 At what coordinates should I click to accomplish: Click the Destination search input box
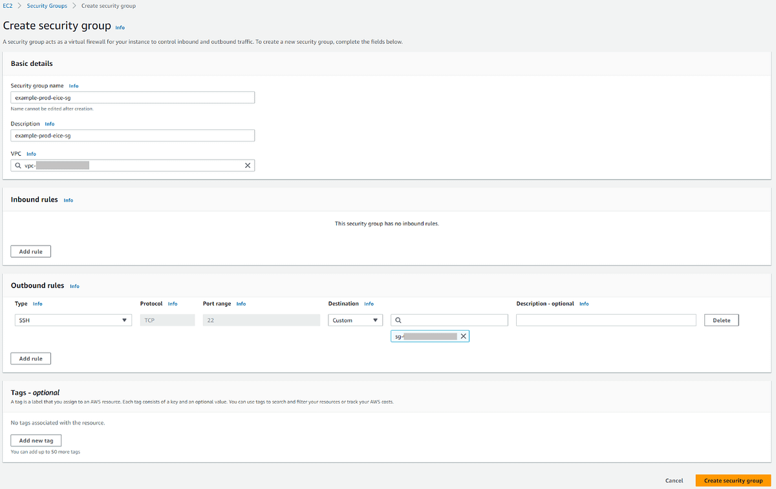click(x=449, y=320)
